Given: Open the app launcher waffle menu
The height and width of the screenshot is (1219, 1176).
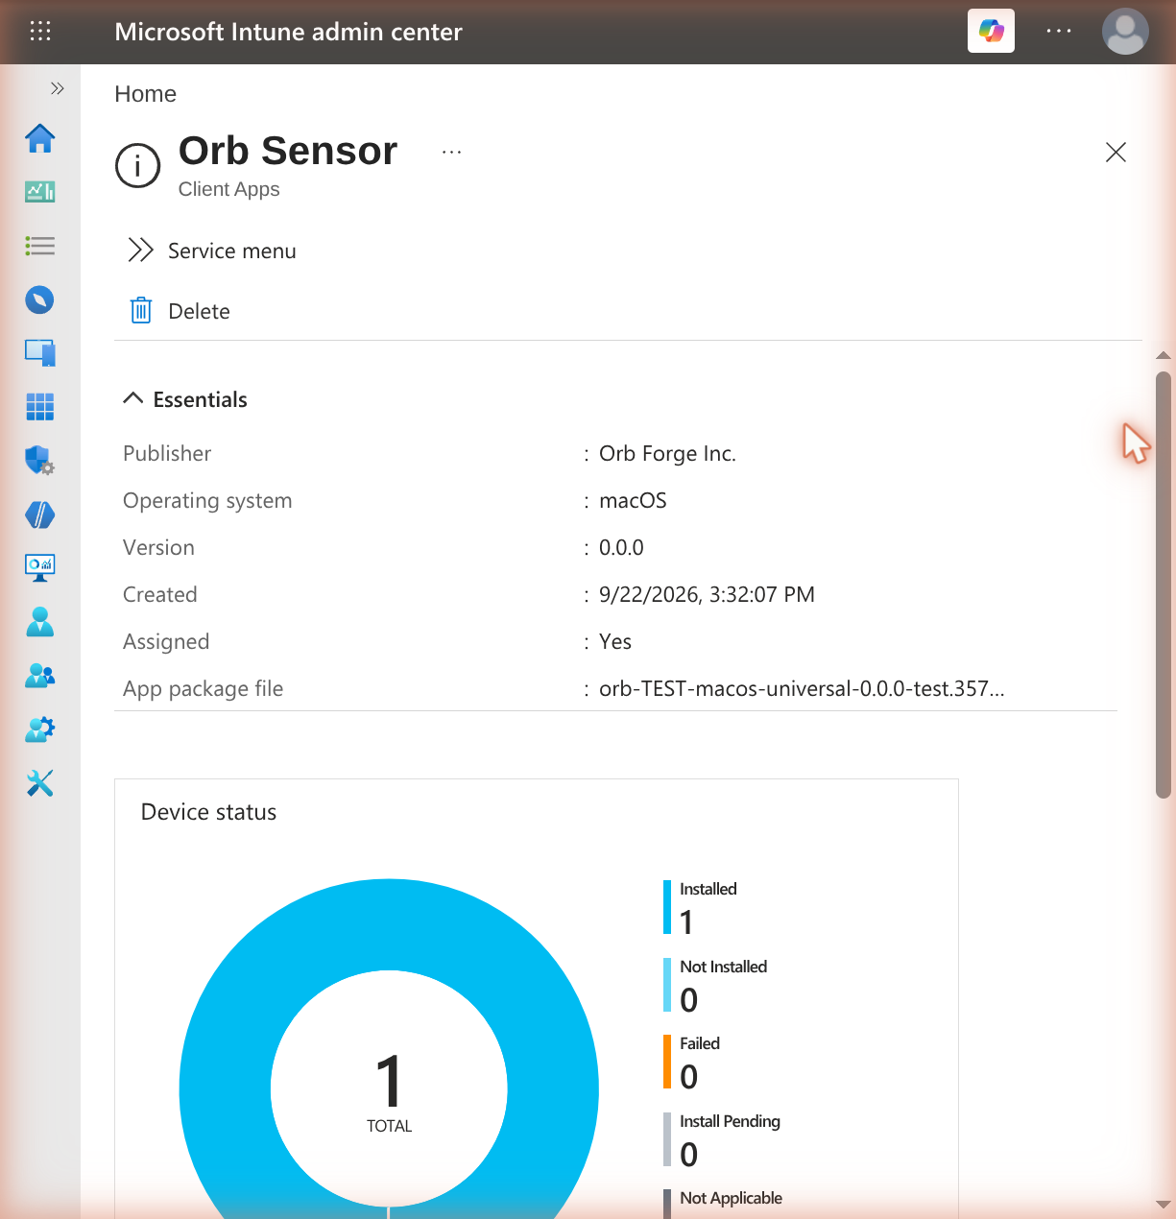Looking at the screenshot, I should tap(40, 32).
